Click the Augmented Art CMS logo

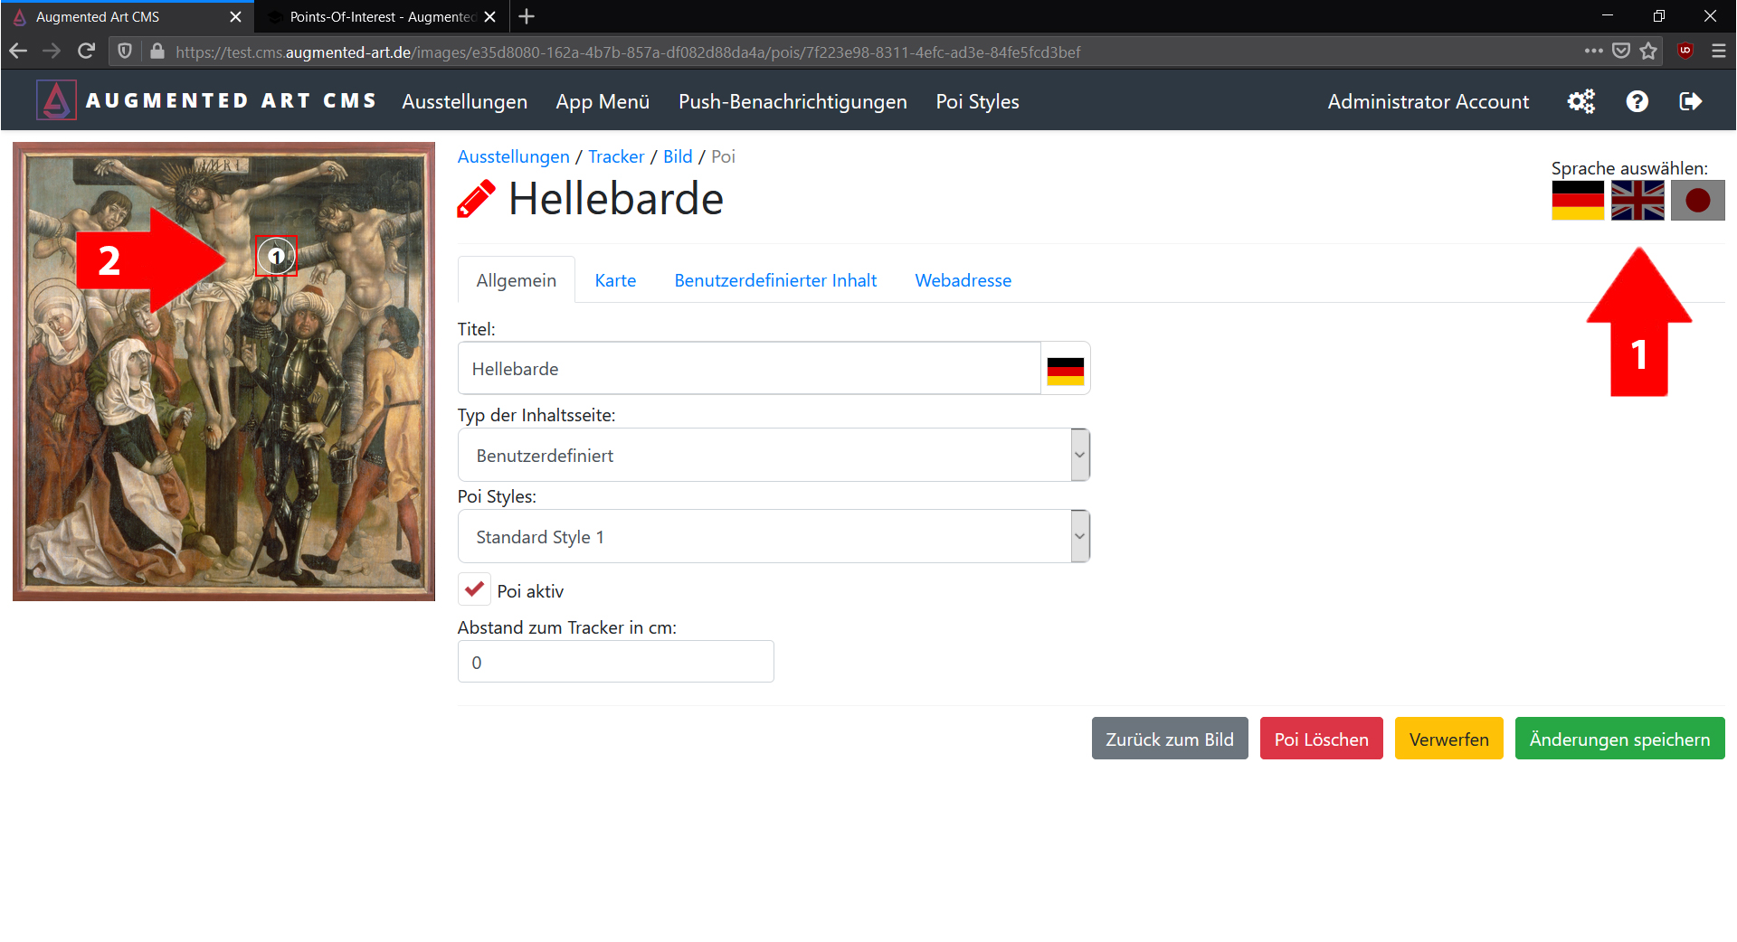coord(56,100)
